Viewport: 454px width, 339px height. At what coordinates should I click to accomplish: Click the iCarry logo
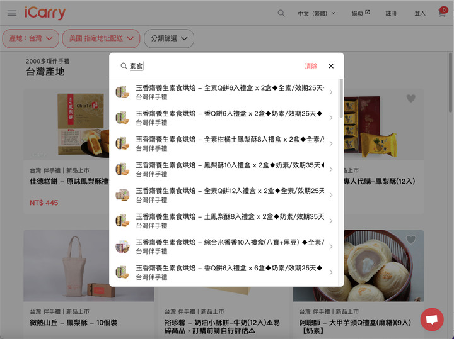coord(45,13)
